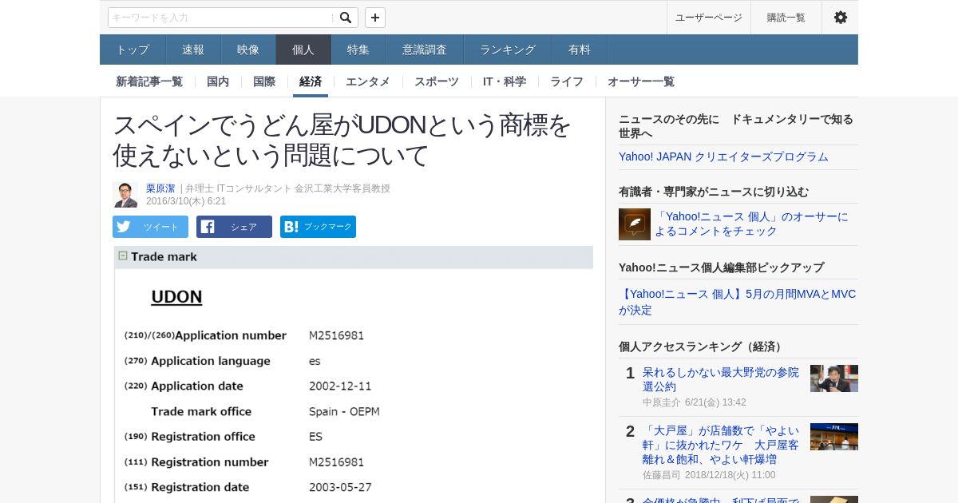Go to トップ tab

(x=133, y=50)
